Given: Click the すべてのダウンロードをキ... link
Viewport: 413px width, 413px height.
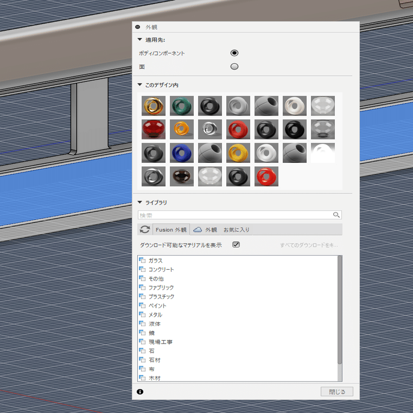Looking at the screenshot, I should click(x=309, y=245).
